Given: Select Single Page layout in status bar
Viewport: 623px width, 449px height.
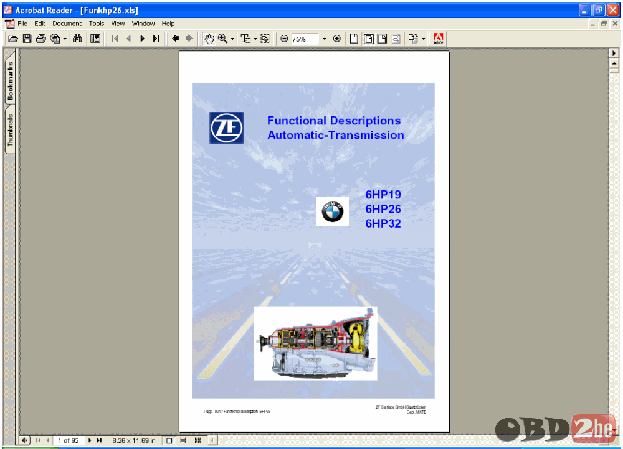Looking at the screenshot, I should pyautogui.click(x=169, y=441).
